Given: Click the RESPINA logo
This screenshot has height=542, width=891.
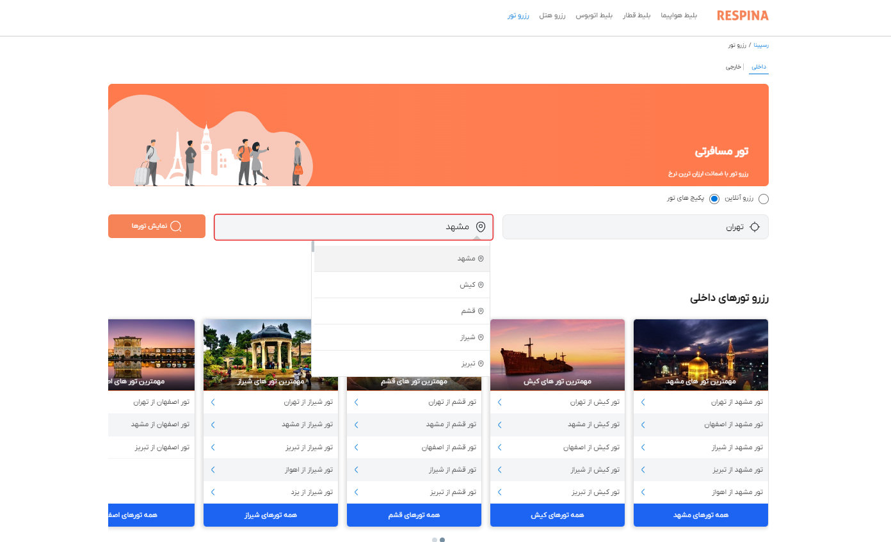Looking at the screenshot, I should click(742, 15).
